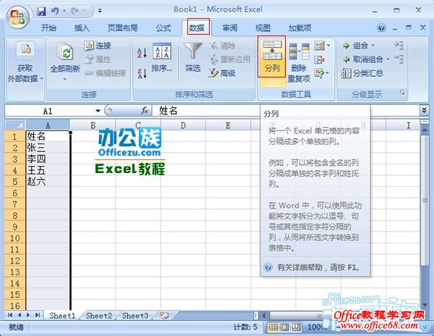Click the fx insert function icon
The height and width of the screenshot is (336, 434).
click(x=145, y=111)
